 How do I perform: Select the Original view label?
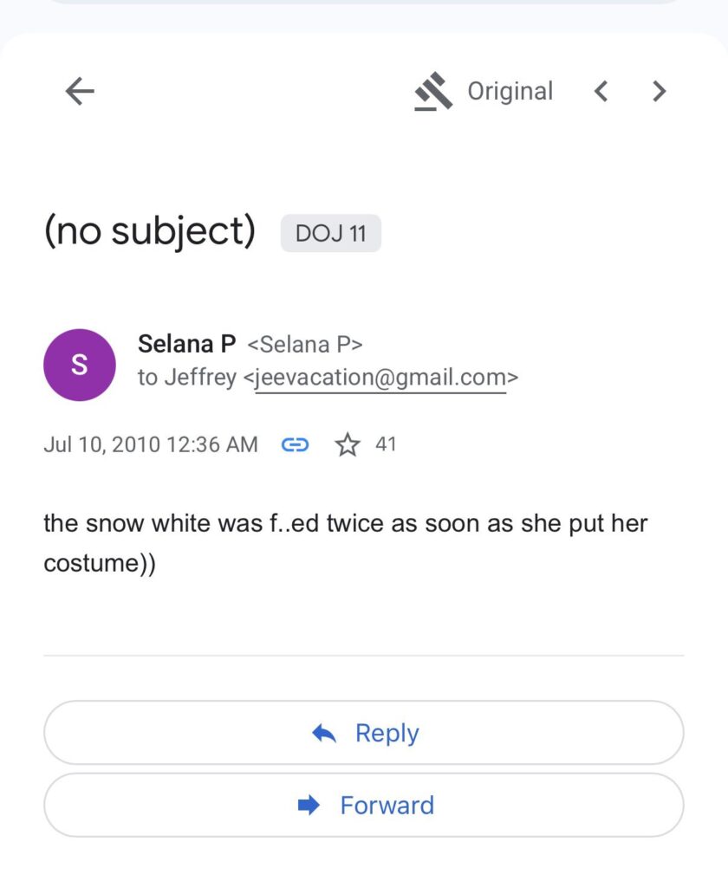pos(510,91)
